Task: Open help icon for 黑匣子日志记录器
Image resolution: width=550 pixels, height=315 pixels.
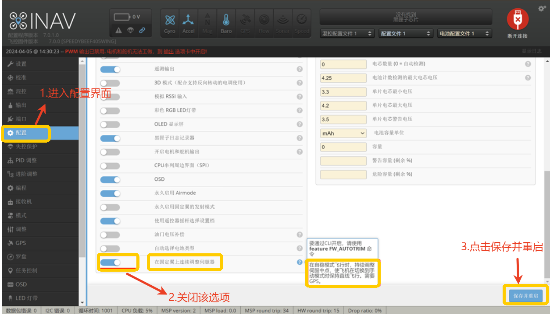Action: click(x=300, y=138)
